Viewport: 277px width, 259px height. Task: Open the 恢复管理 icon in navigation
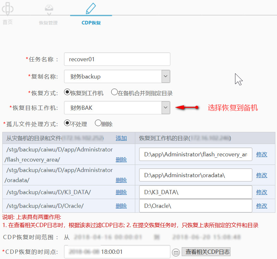pos(48,10)
